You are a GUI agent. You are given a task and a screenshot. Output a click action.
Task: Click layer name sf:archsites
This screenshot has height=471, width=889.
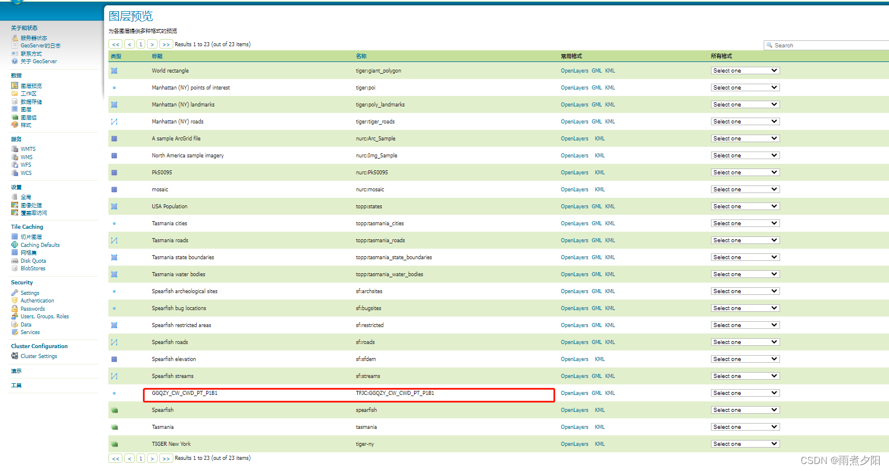tap(369, 291)
